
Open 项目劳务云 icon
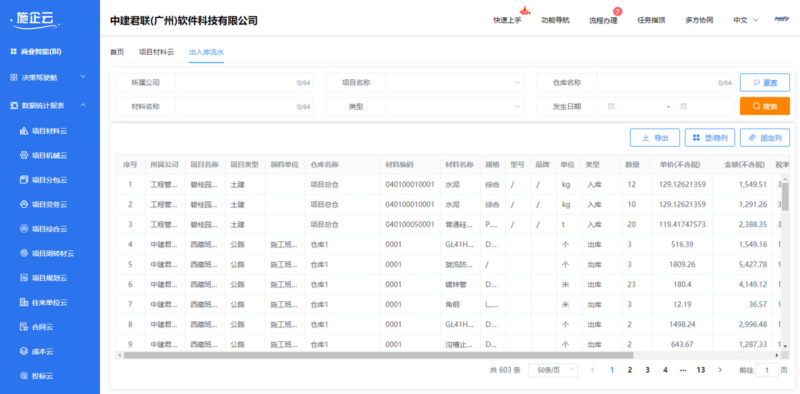tap(24, 205)
